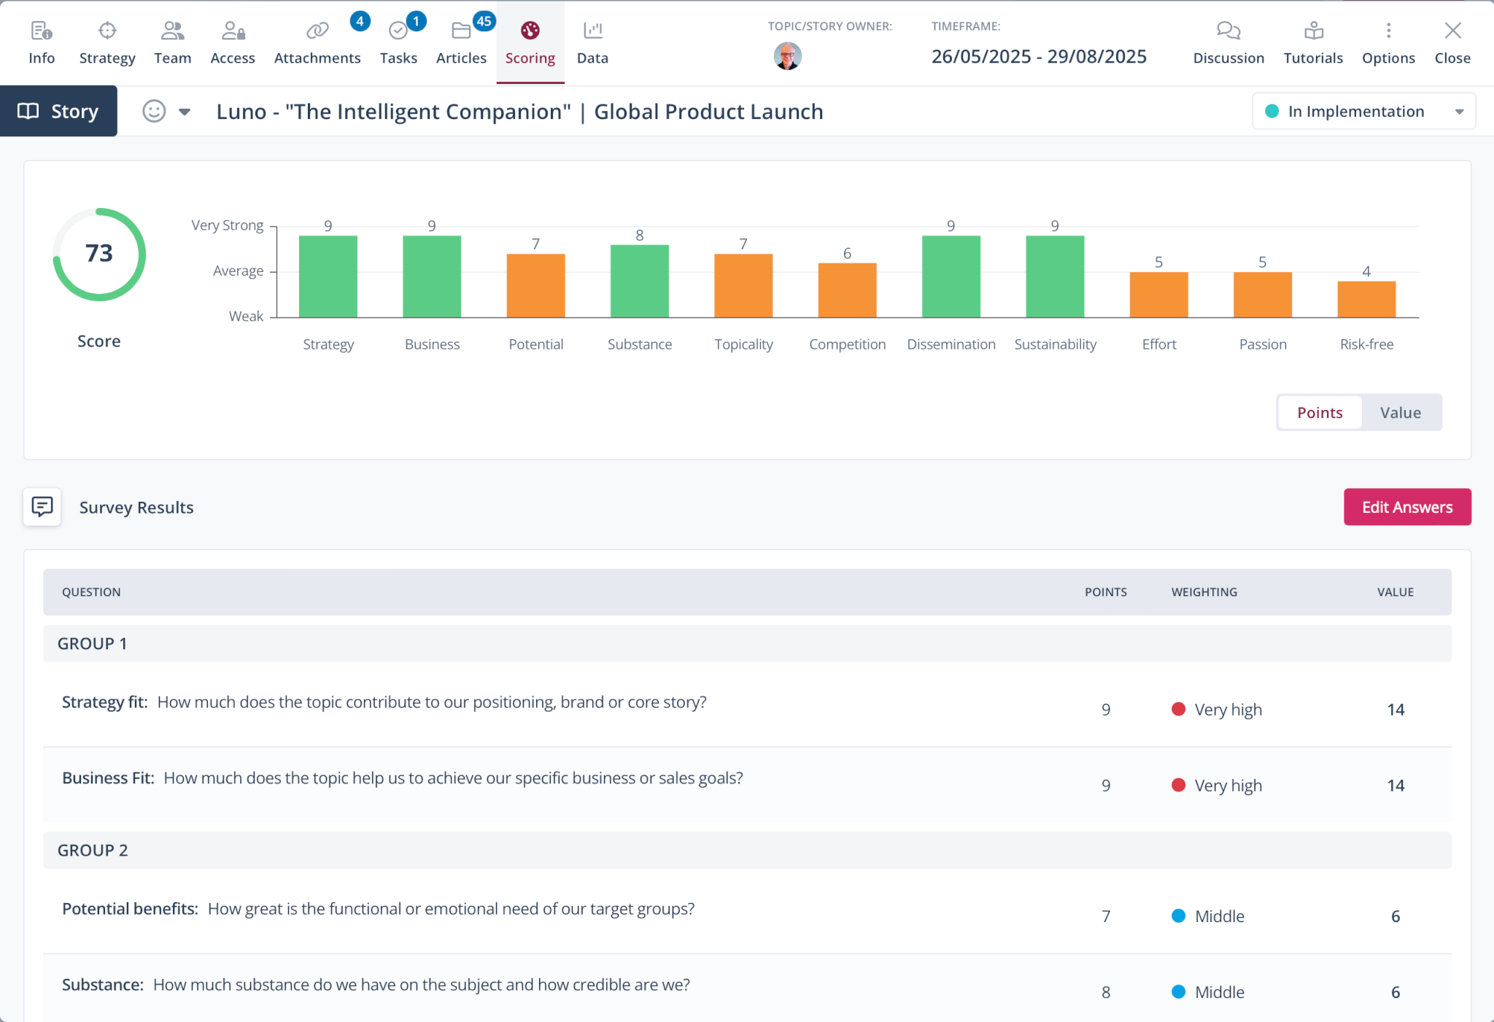Click the Edit Answers button
Viewport: 1494px width, 1022px height.
(1407, 506)
